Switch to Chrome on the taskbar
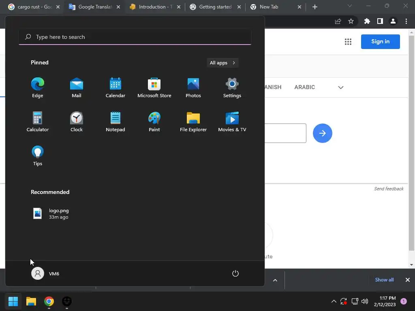 49,301
